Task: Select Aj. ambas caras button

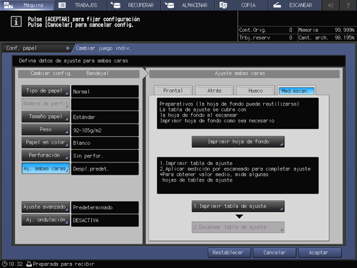Action: point(46,169)
